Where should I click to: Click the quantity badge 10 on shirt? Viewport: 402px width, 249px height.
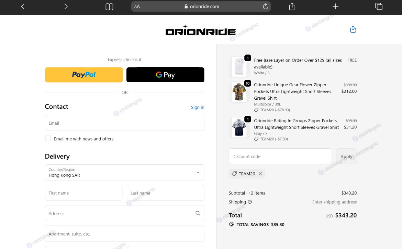click(x=247, y=83)
